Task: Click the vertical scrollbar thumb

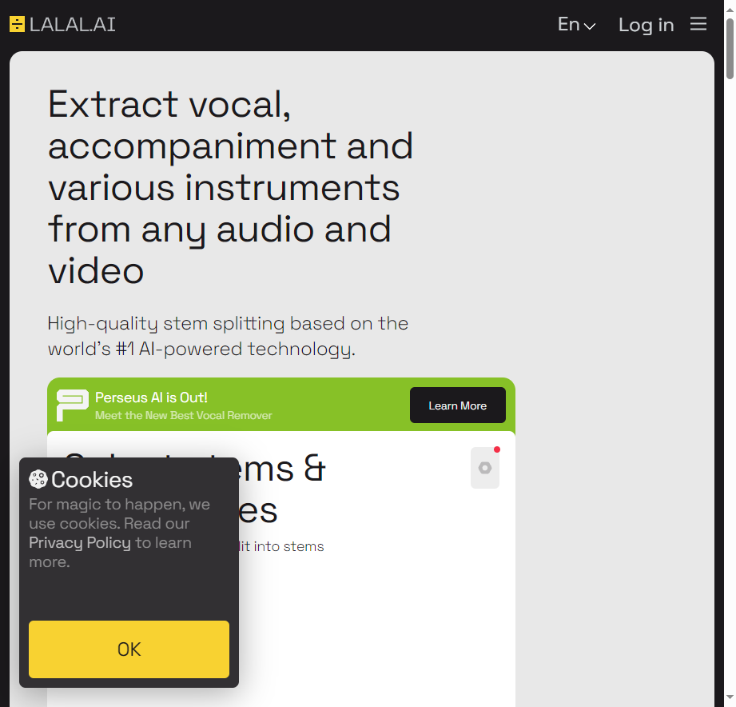Action: 730,48
